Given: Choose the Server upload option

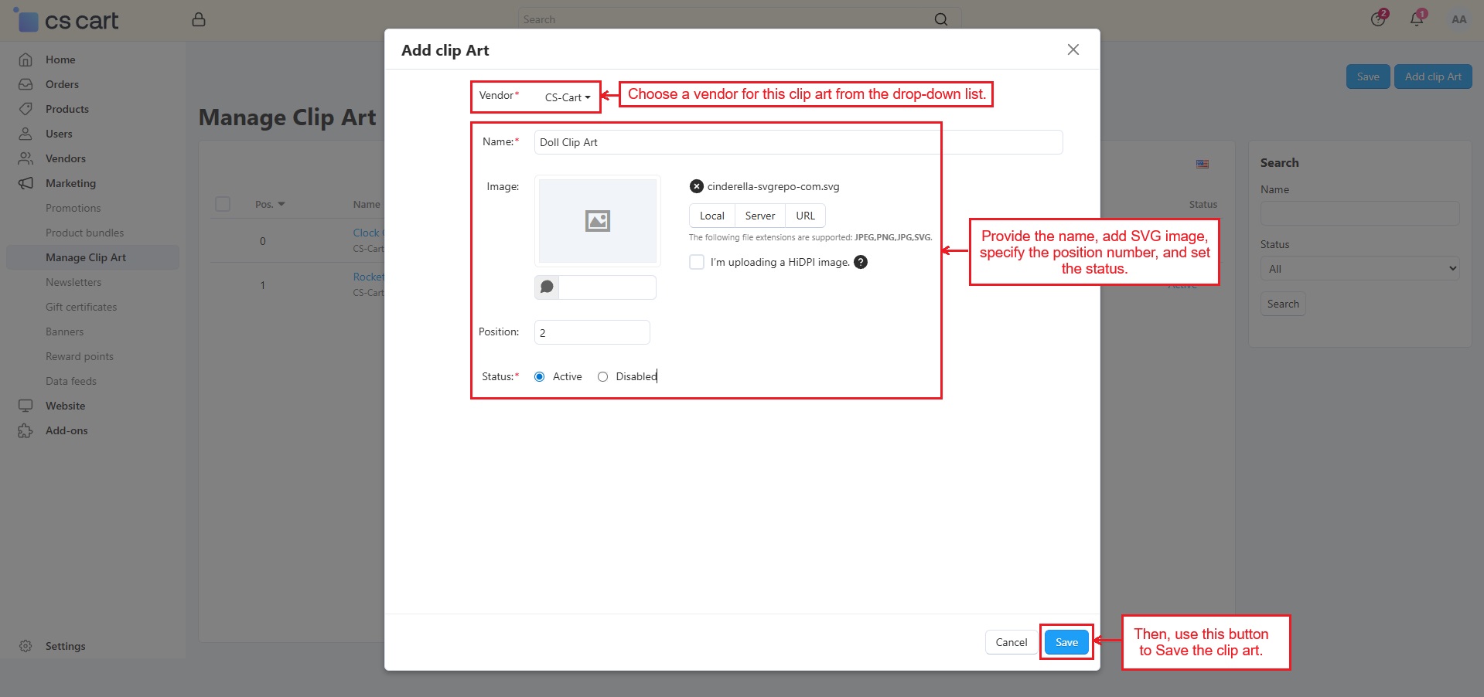Looking at the screenshot, I should coord(759,216).
